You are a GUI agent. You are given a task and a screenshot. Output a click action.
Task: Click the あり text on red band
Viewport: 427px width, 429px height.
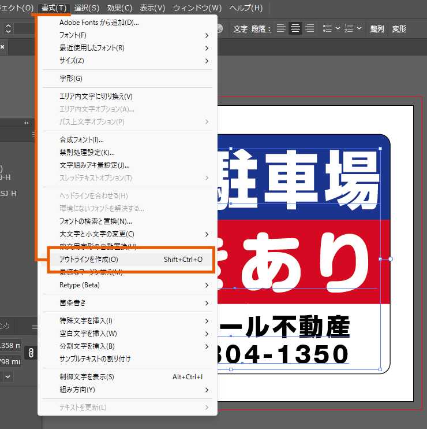305,262
